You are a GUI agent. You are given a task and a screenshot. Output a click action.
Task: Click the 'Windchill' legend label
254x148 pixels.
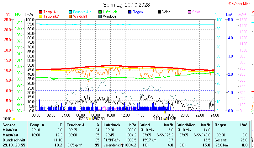click(80, 16)
